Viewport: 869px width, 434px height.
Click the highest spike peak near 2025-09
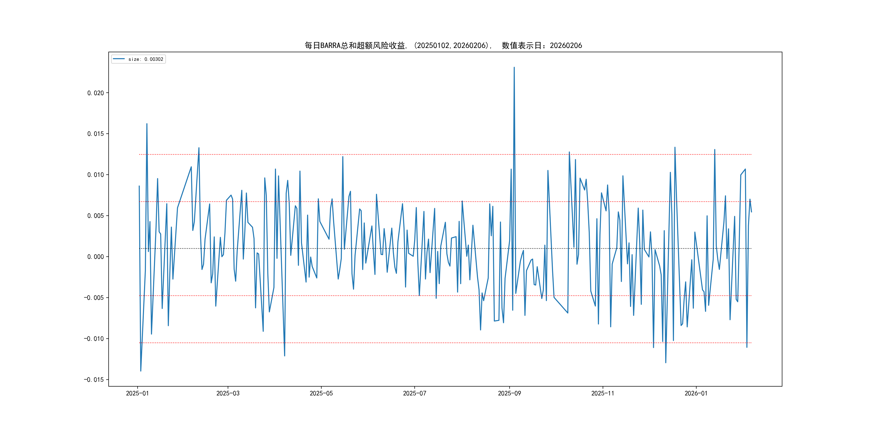tap(514, 68)
